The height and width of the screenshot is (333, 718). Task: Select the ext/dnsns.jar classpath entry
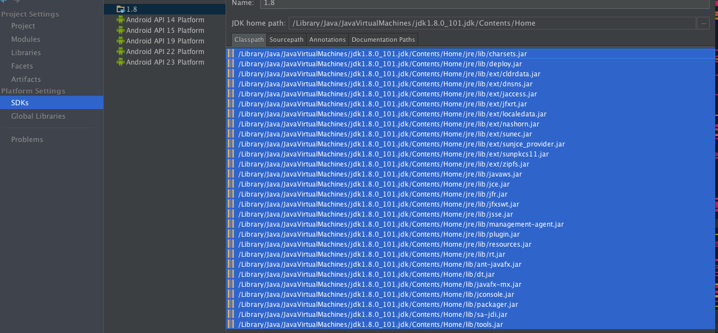pyautogui.click(x=471, y=84)
